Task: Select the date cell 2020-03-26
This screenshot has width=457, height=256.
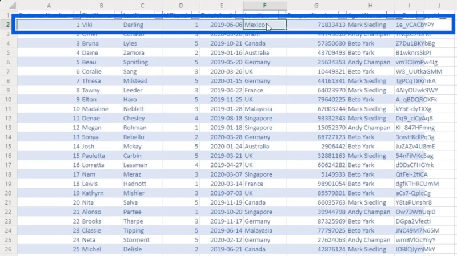Action: [222, 71]
